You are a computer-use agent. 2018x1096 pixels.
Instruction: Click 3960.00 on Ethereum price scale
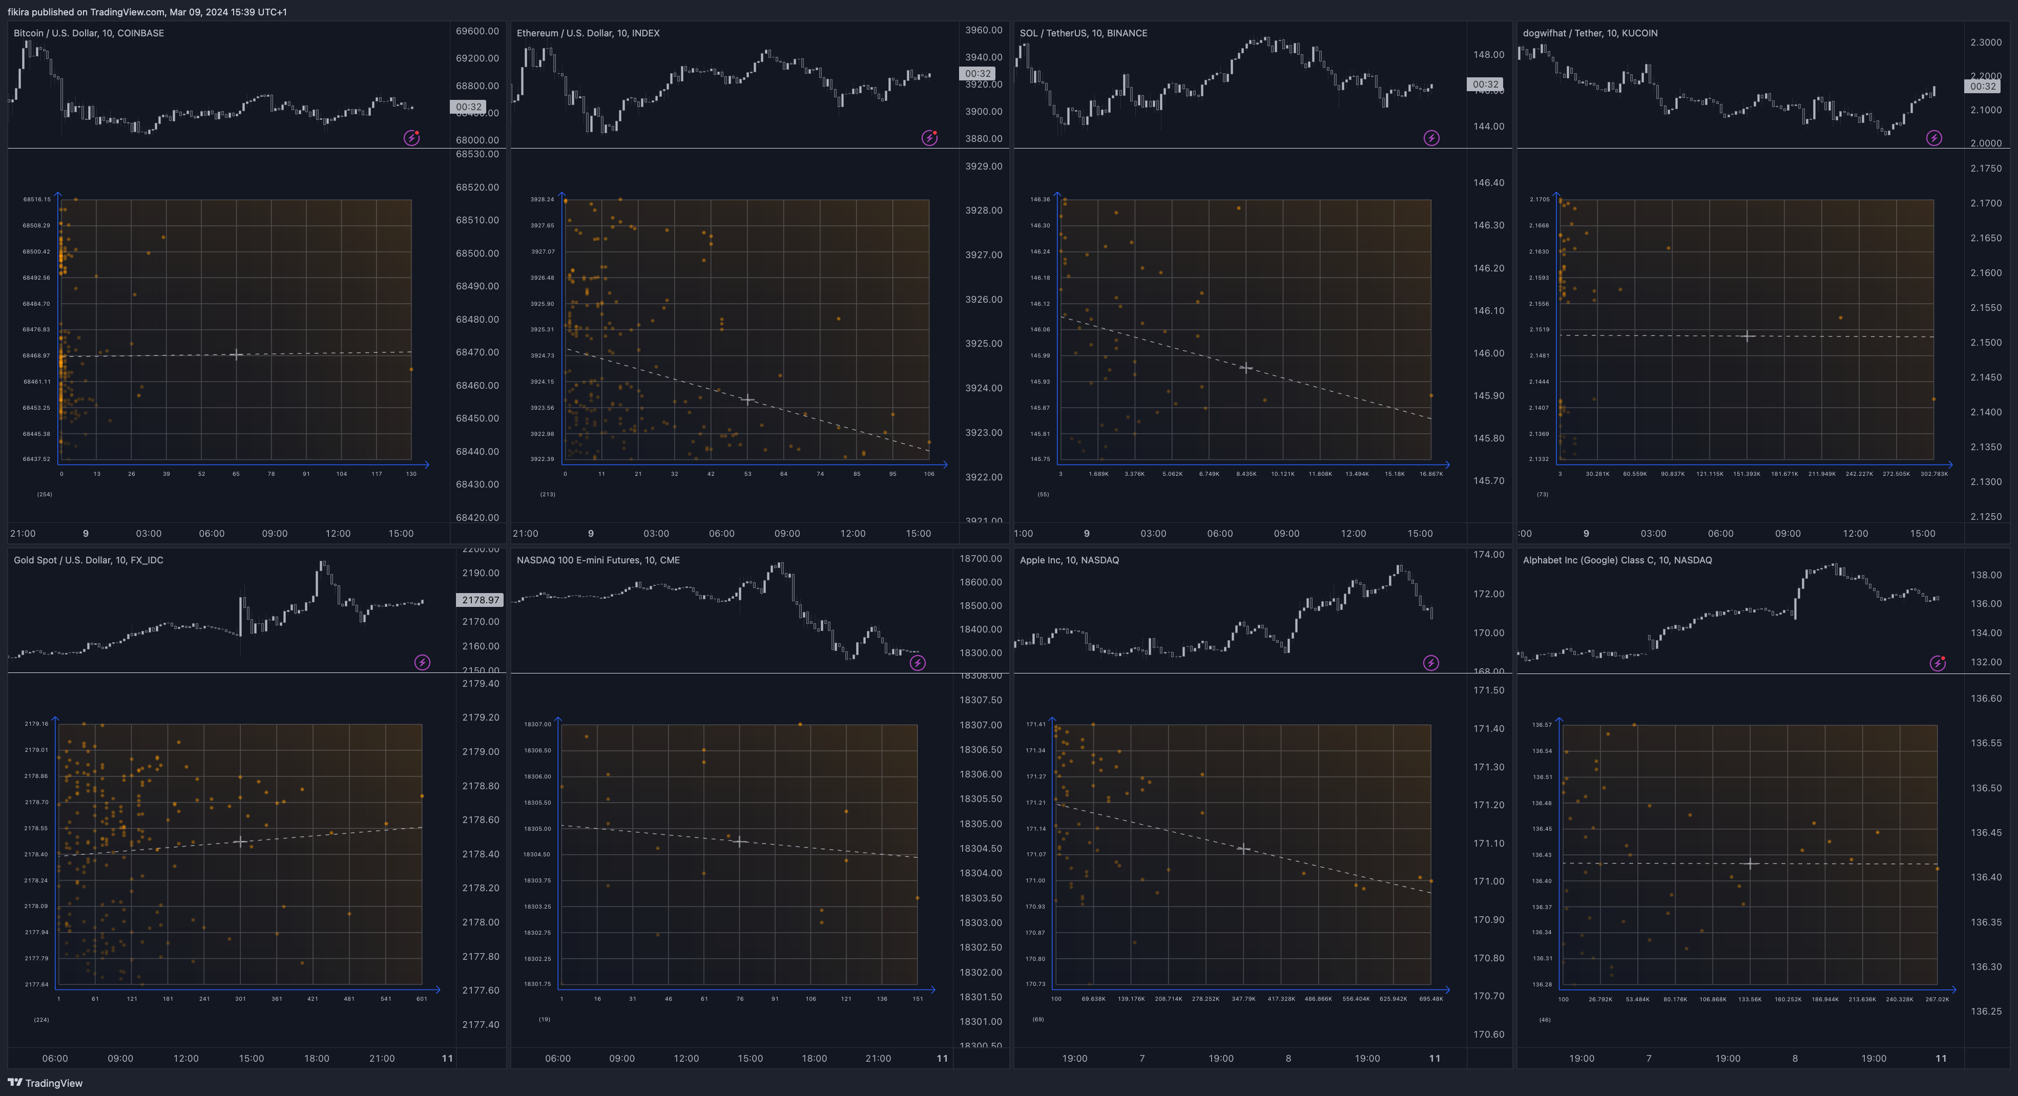984,30
